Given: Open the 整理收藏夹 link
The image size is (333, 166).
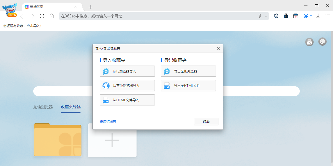Looking at the screenshot, I should (x=108, y=121).
